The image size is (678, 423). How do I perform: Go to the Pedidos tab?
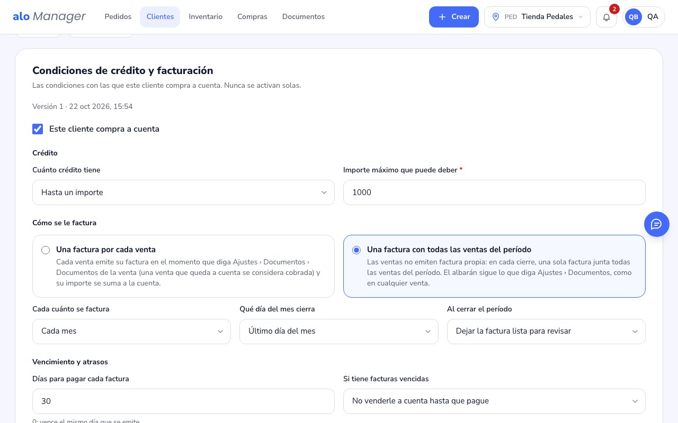[x=118, y=17]
